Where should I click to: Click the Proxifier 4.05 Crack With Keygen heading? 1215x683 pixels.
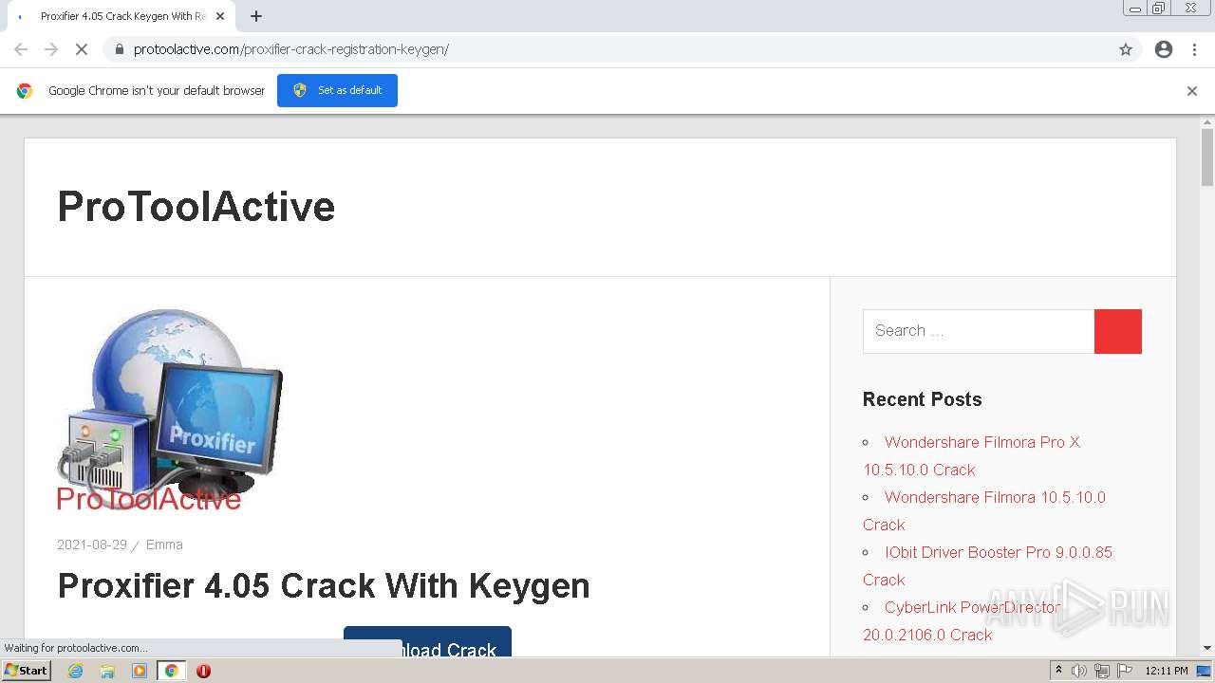tap(324, 585)
